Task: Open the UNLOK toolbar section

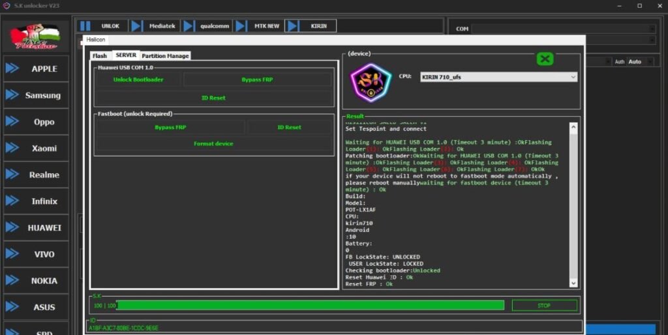Action: [110, 26]
